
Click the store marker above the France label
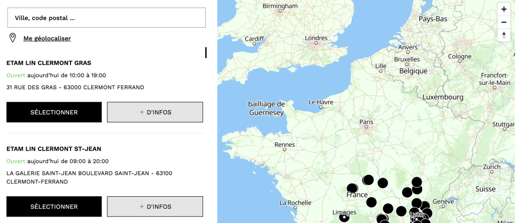click(352, 188)
